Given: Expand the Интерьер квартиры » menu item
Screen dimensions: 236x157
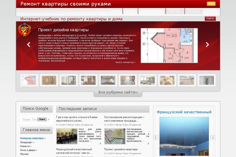Looking at the screenshot, I should (x=33, y=138).
